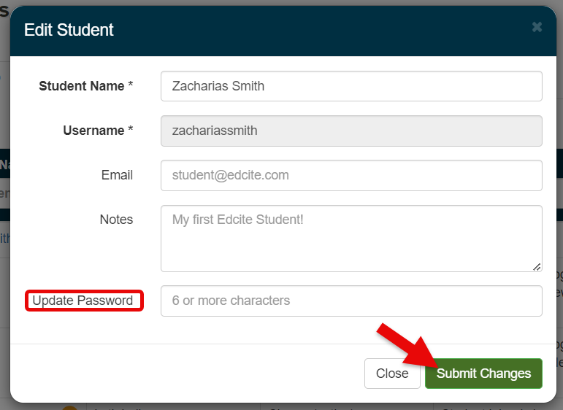The height and width of the screenshot is (410, 563).
Task: Click the required asterisk next to Student Name
Action: coord(131,86)
